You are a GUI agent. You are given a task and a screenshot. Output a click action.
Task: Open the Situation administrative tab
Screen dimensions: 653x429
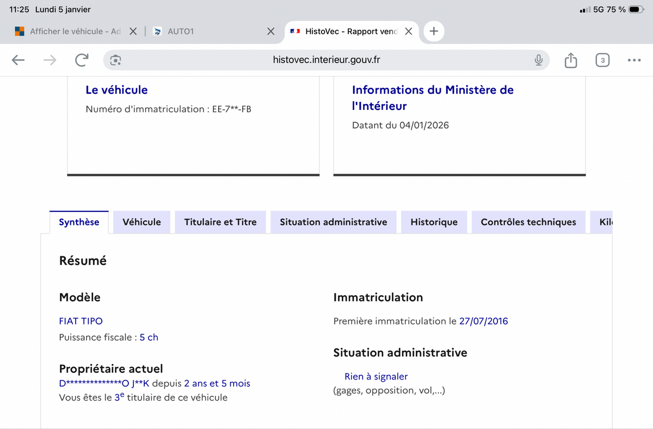pyautogui.click(x=333, y=222)
